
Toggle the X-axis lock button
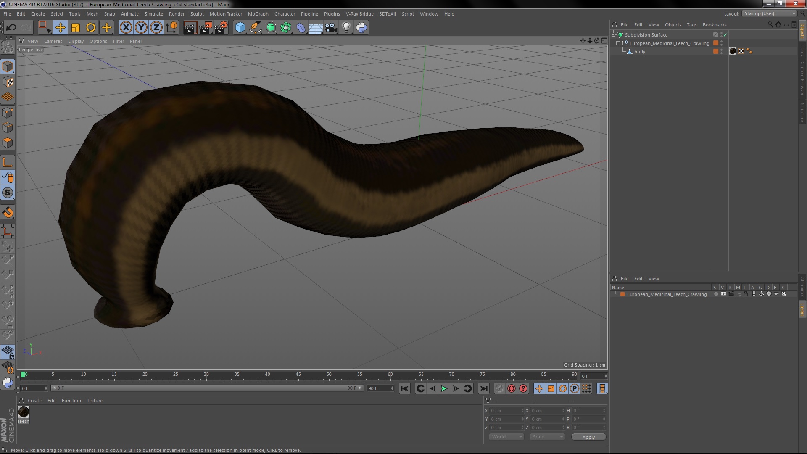coord(126,28)
